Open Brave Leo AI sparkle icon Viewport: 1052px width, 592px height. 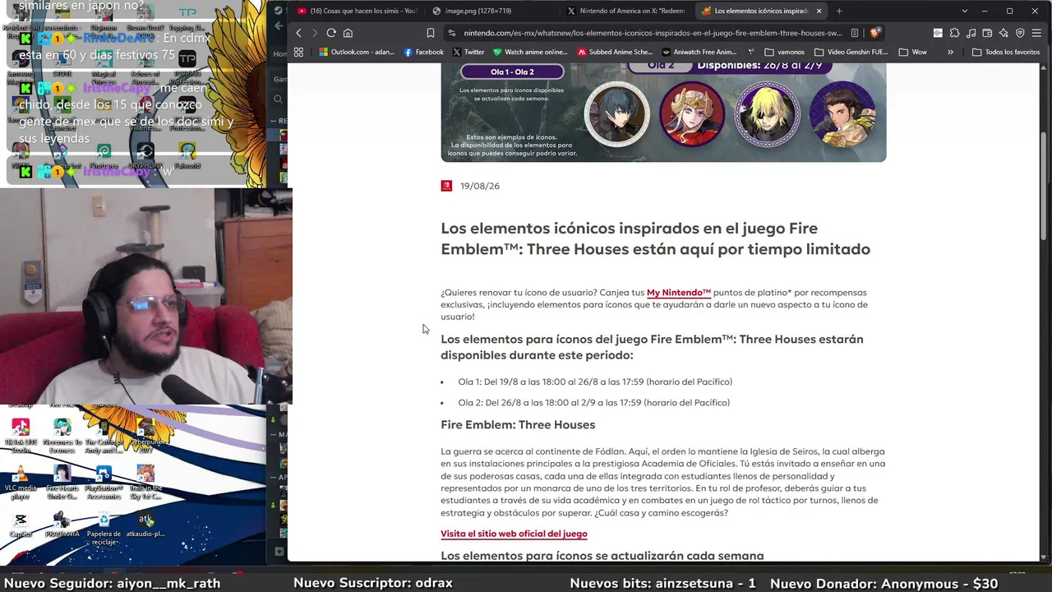click(x=1004, y=33)
